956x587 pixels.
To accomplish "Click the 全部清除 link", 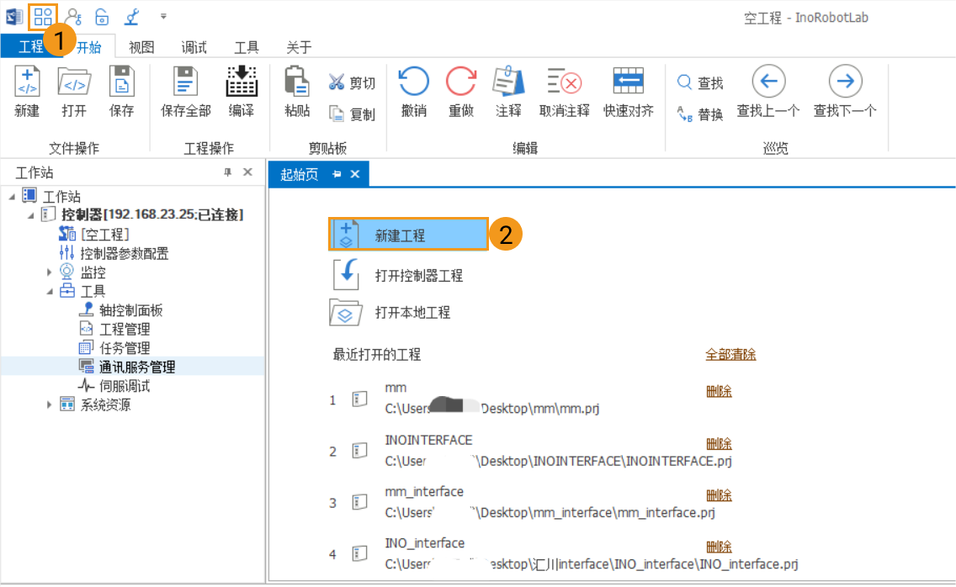I will pyautogui.click(x=730, y=355).
